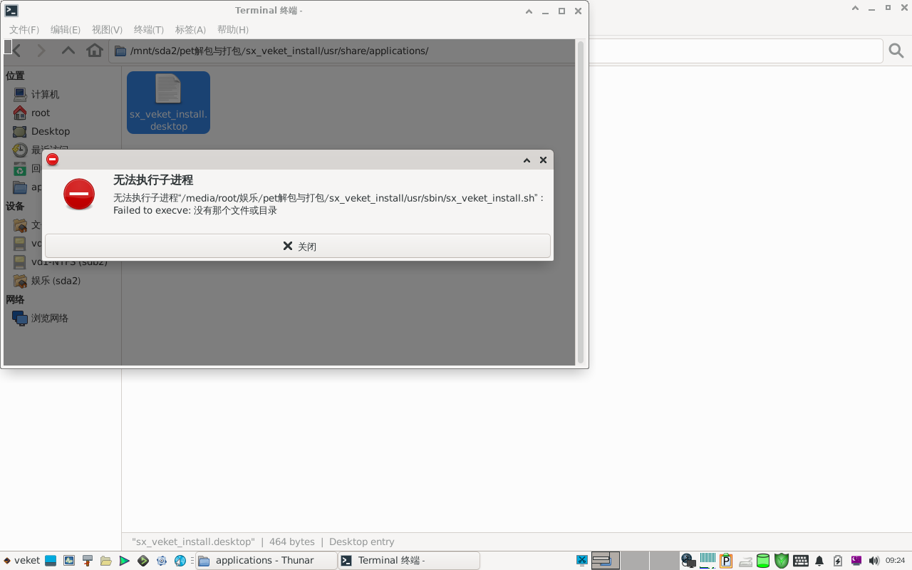Open the veket start menu
Viewport: 912px width, 570px height.
(21, 561)
